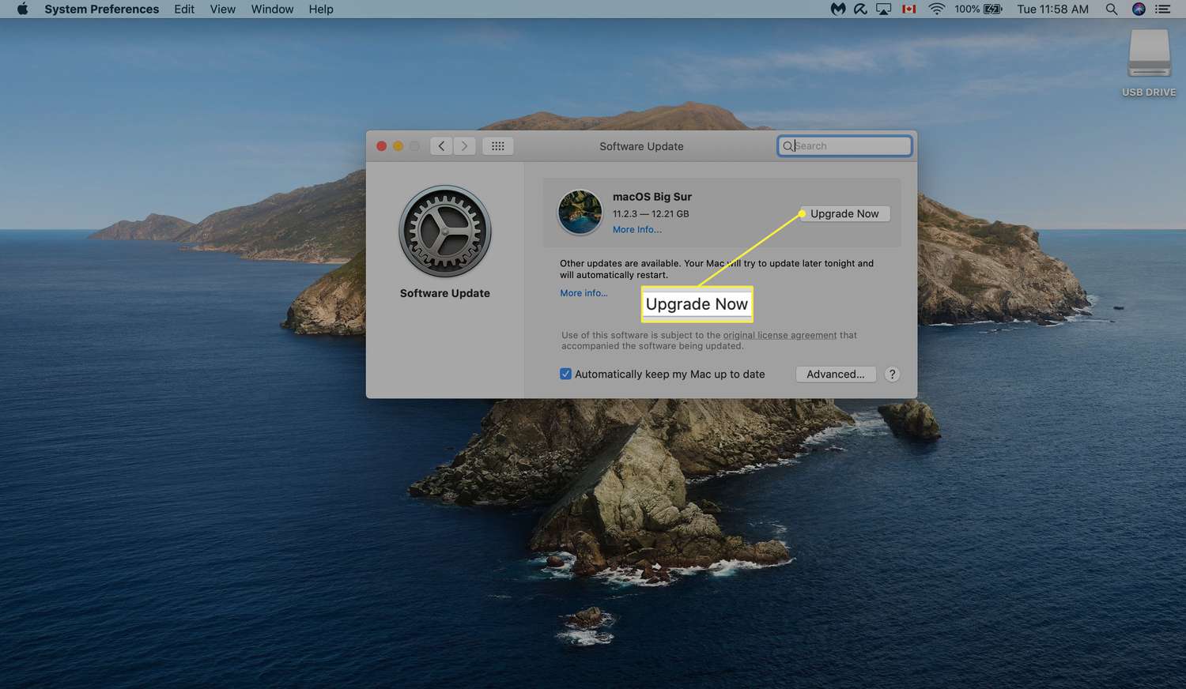1186x689 pixels.
Task: Open the View menu
Action: (x=222, y=9)
